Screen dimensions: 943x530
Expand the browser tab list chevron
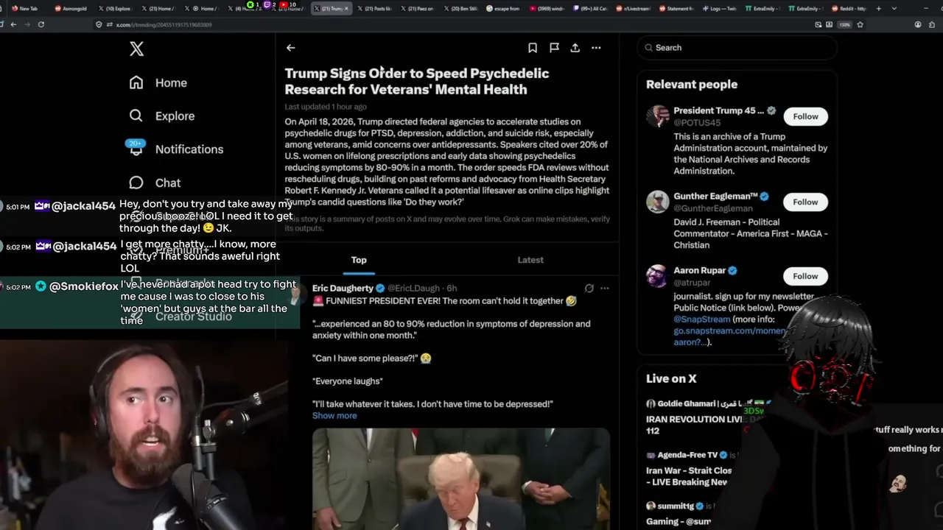(894, 8)
